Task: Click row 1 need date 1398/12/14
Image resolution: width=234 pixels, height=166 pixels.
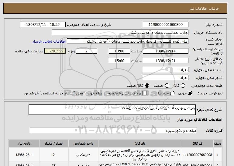Action: 24,155
